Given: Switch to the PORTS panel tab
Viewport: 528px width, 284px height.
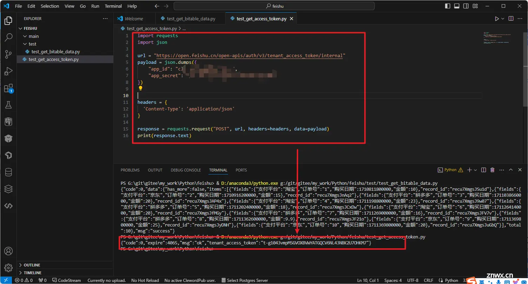Looking at the screenshot, I should coord(241,170).
